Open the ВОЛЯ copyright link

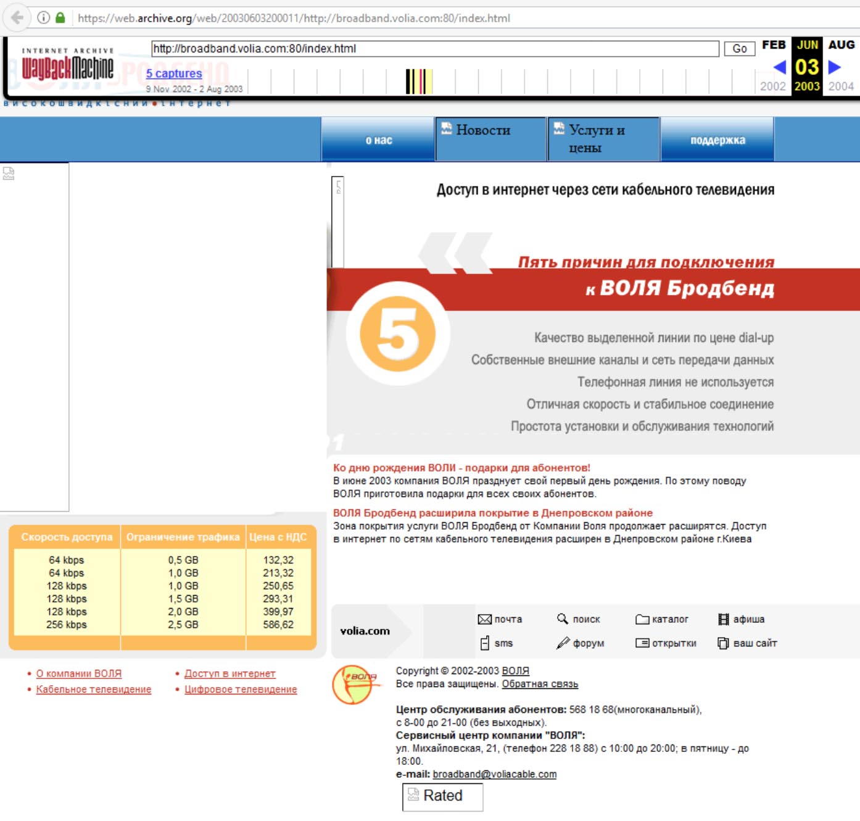coord(516,671)
